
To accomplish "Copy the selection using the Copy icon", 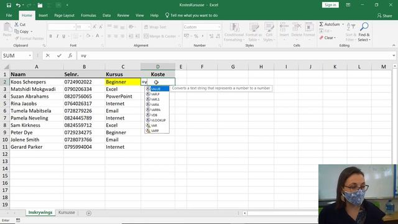I will 22,32.
